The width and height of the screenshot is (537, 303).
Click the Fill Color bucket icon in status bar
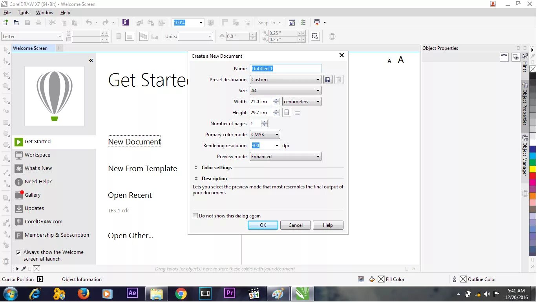[x=372, y=279]
